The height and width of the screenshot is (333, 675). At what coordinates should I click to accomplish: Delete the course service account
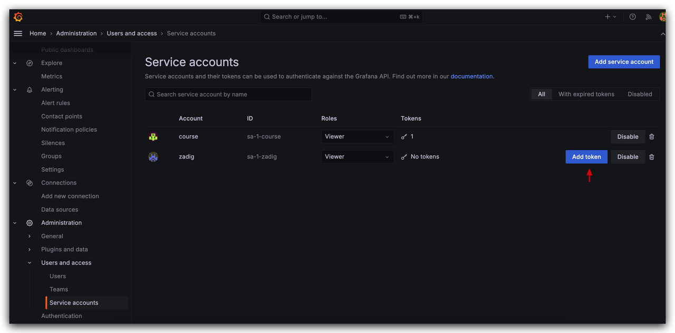pyautogui.click(x=652, y=136)
